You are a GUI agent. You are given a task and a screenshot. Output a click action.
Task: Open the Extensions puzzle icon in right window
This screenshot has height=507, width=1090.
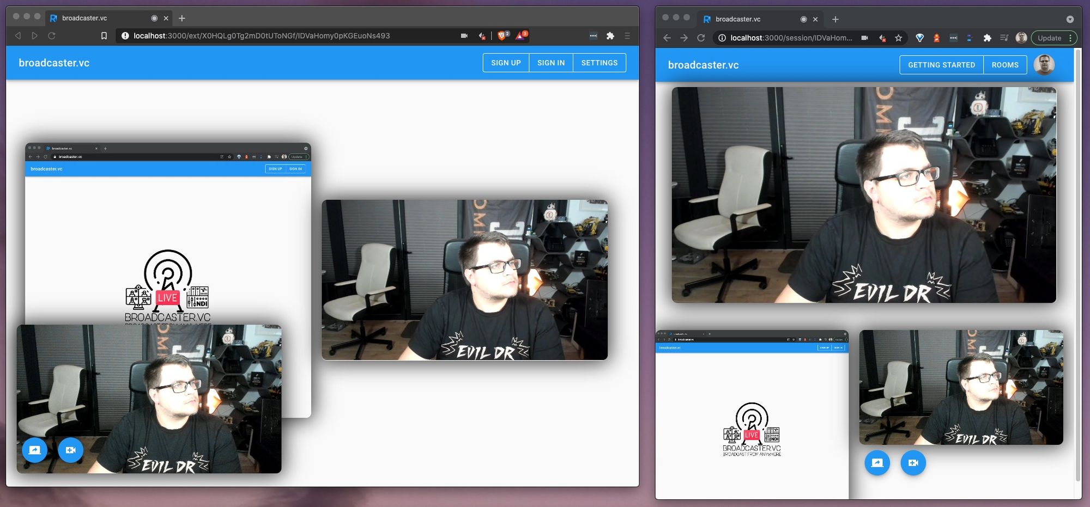[987, 38]
